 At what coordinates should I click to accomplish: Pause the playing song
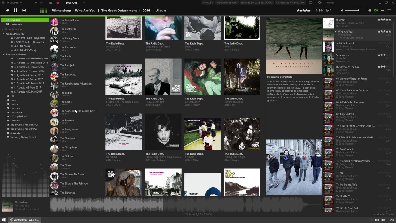[x=15, y=11]
